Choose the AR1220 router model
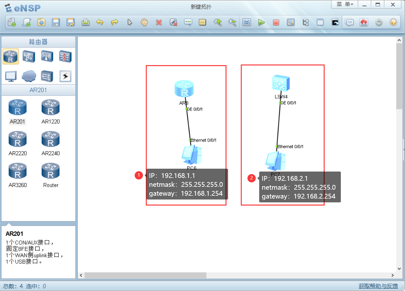 (x=51, y=112)
